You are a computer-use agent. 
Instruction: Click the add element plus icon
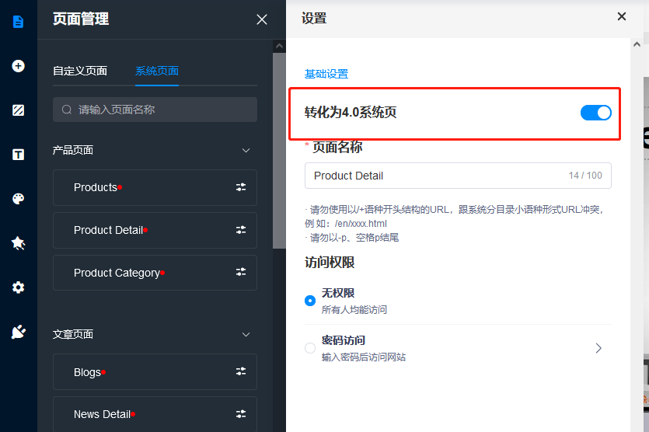click(19, 66)
